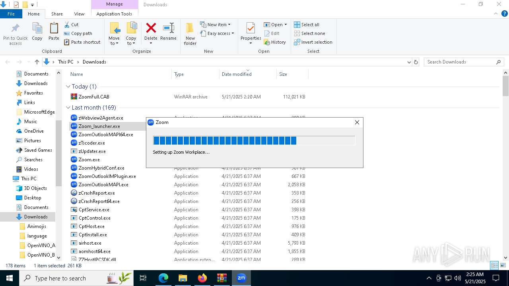Select airhost.exe file
The width and height of the screenshot is (509, 286).
coord(90,243)
